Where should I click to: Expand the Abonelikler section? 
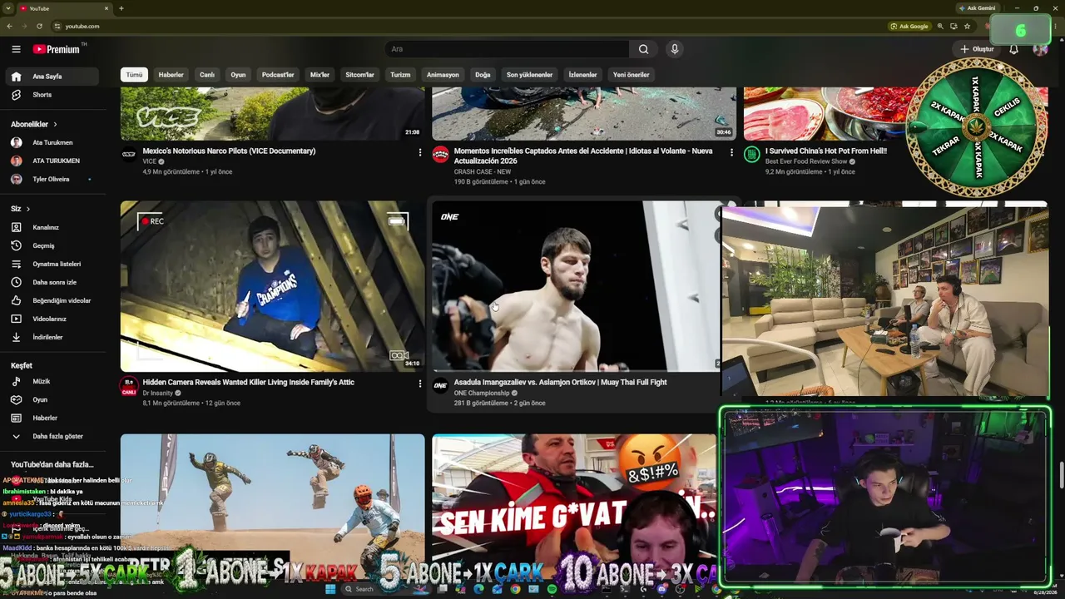(x=33, y=124)
